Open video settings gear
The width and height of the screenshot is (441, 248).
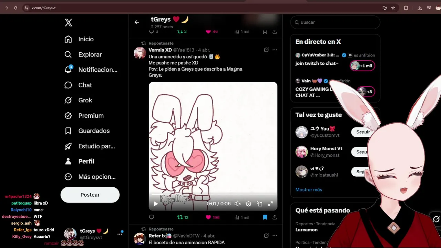point(248,204)
